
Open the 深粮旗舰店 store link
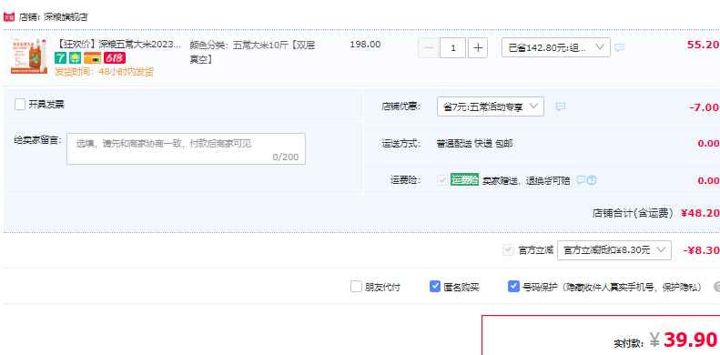point(66,17)
